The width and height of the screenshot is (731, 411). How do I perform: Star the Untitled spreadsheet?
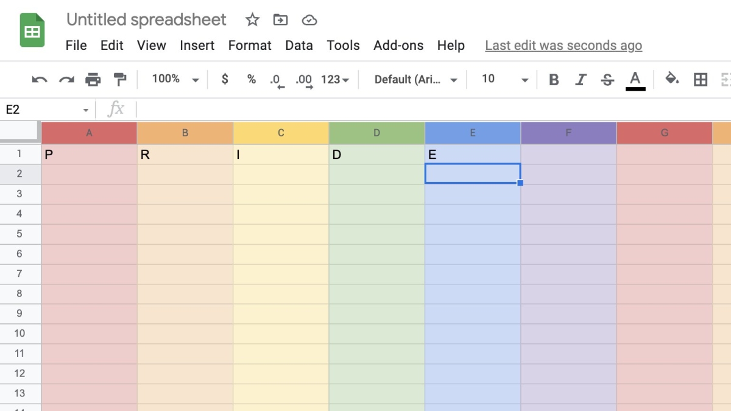pos(252,20)
